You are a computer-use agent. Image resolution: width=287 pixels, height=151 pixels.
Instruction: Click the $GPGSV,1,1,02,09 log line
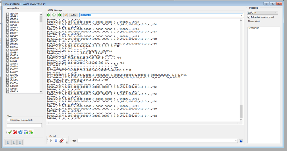(x=84, y=58)
